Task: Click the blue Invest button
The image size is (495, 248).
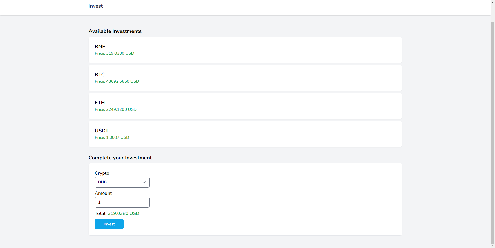Action: click(109, 224)
